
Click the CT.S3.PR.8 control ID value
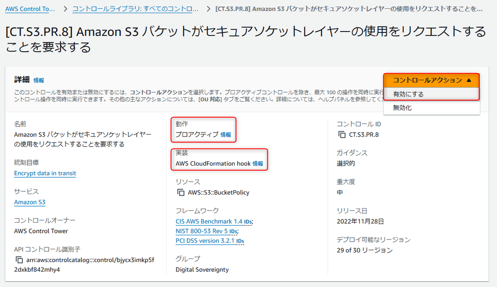[364, 135]
